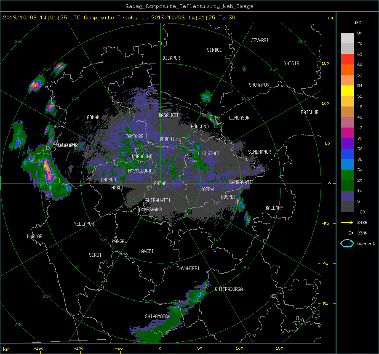
Task: Select the GANGAVATI label
Action: [240, 182]
